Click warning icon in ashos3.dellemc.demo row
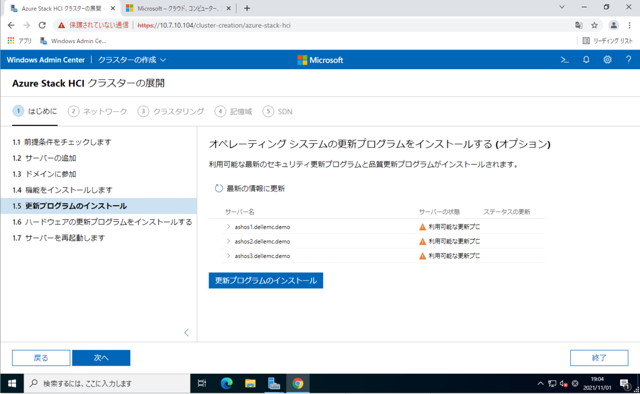 coord(422,256)
